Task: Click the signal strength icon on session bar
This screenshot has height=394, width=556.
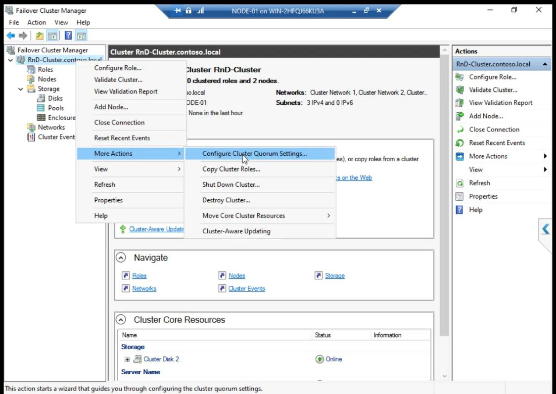Action: 201,11
